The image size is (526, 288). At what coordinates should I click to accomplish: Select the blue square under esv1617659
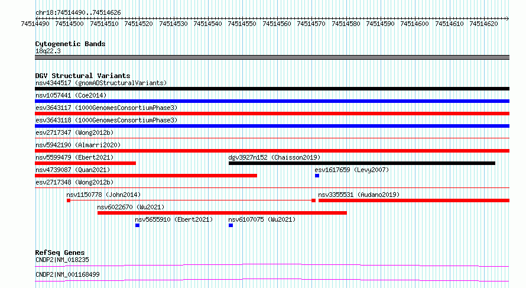pyautogui.click(x=317, y=176)
